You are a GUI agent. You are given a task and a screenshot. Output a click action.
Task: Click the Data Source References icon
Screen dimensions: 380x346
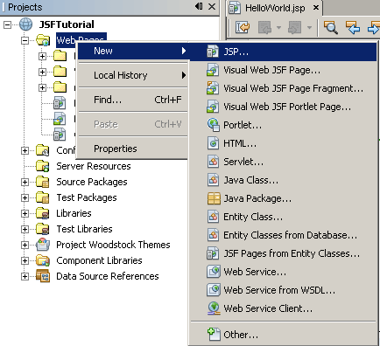point(43,276)
